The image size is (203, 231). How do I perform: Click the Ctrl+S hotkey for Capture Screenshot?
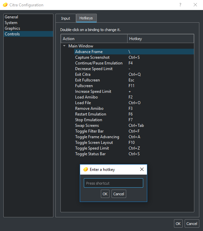coord(134,57)
